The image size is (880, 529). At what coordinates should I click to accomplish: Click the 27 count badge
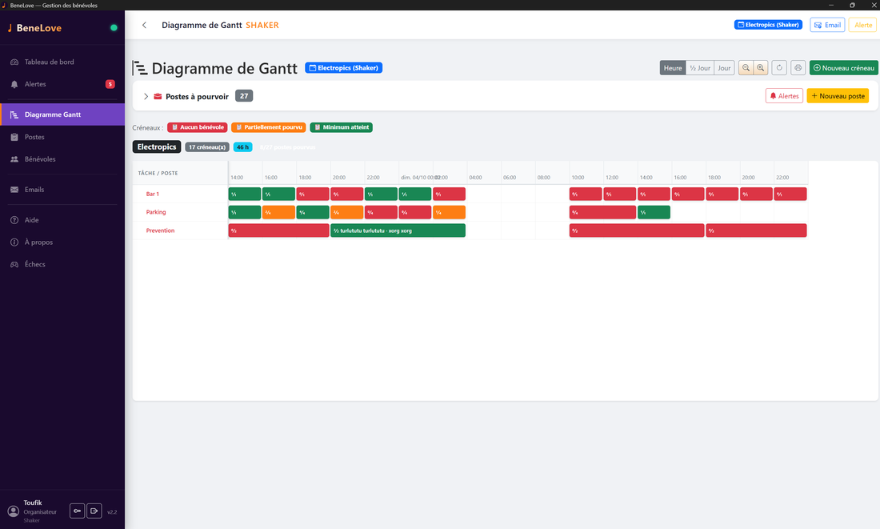coord(244,96)
